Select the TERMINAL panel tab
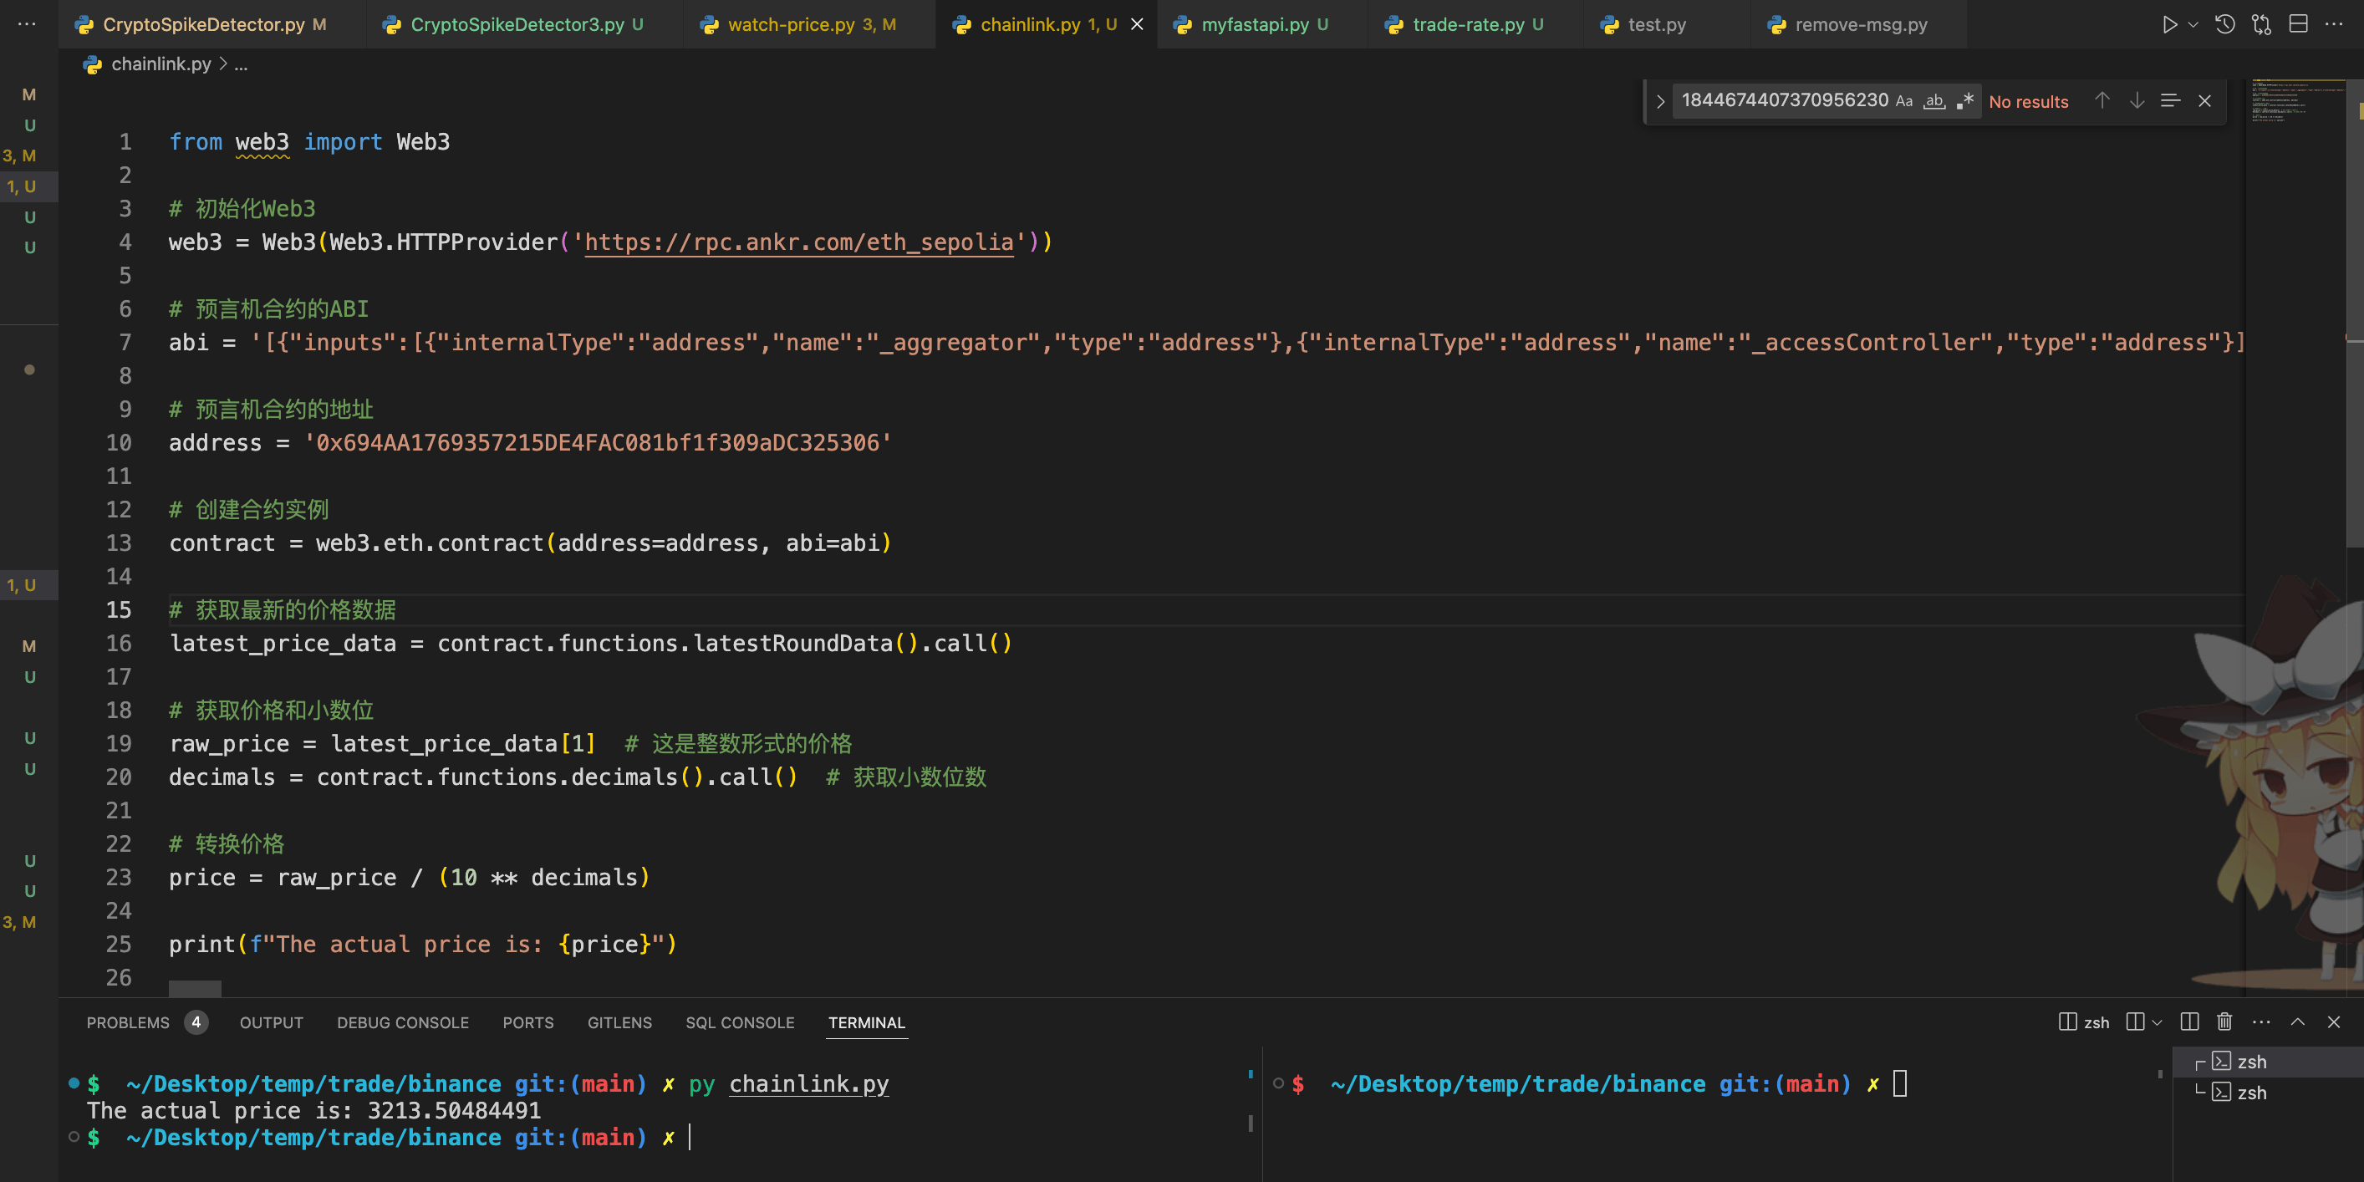Screen dimensions: 2364x1182 coord(866,1022)
